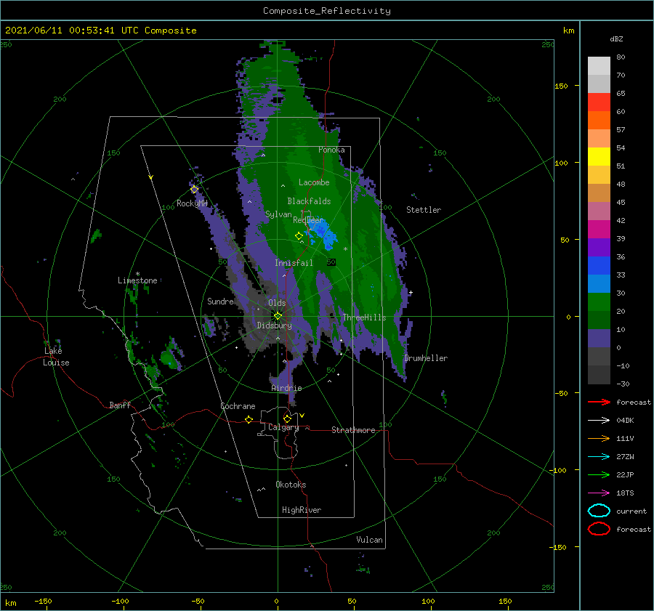Click the orange swatch between 60 and 57 dBZ

pyautogui.click(x=599, y=120)
